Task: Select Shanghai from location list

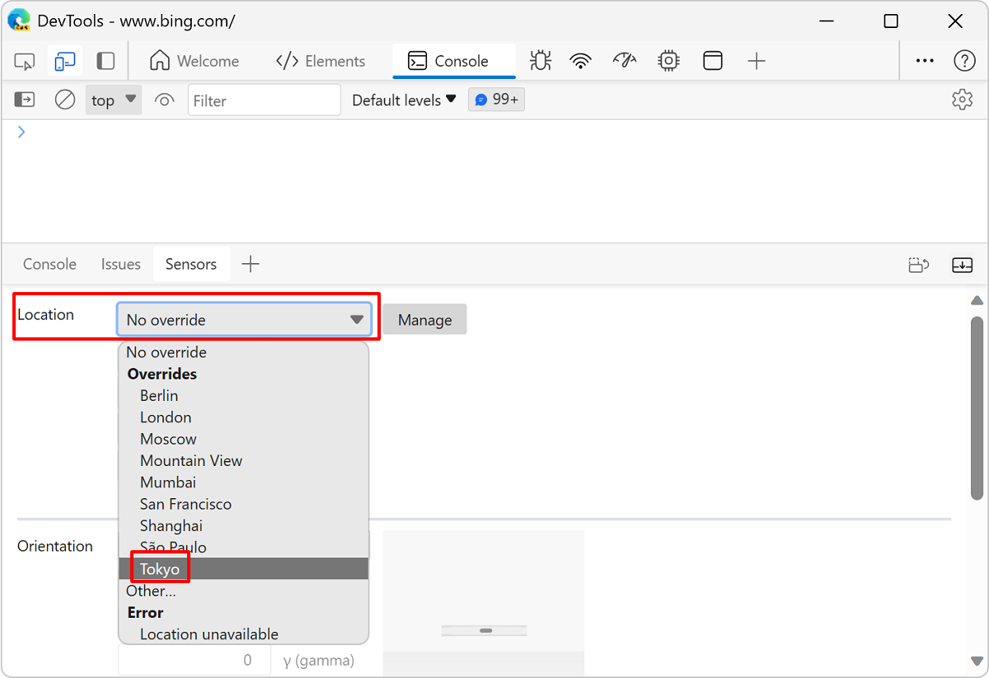Action: (244, 525)
